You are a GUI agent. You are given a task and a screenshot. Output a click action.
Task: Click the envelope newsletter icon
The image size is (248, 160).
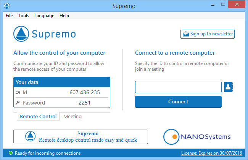186,34
